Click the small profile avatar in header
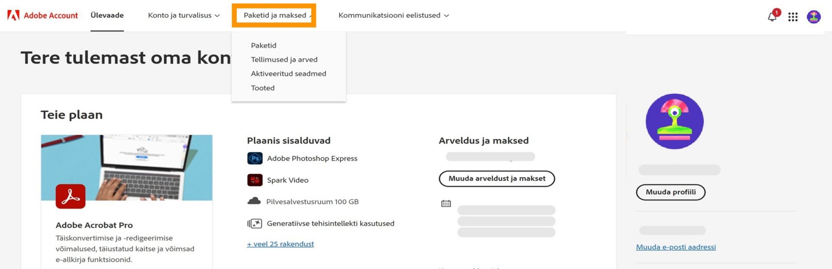832x269 pixels. click(813, 17)
